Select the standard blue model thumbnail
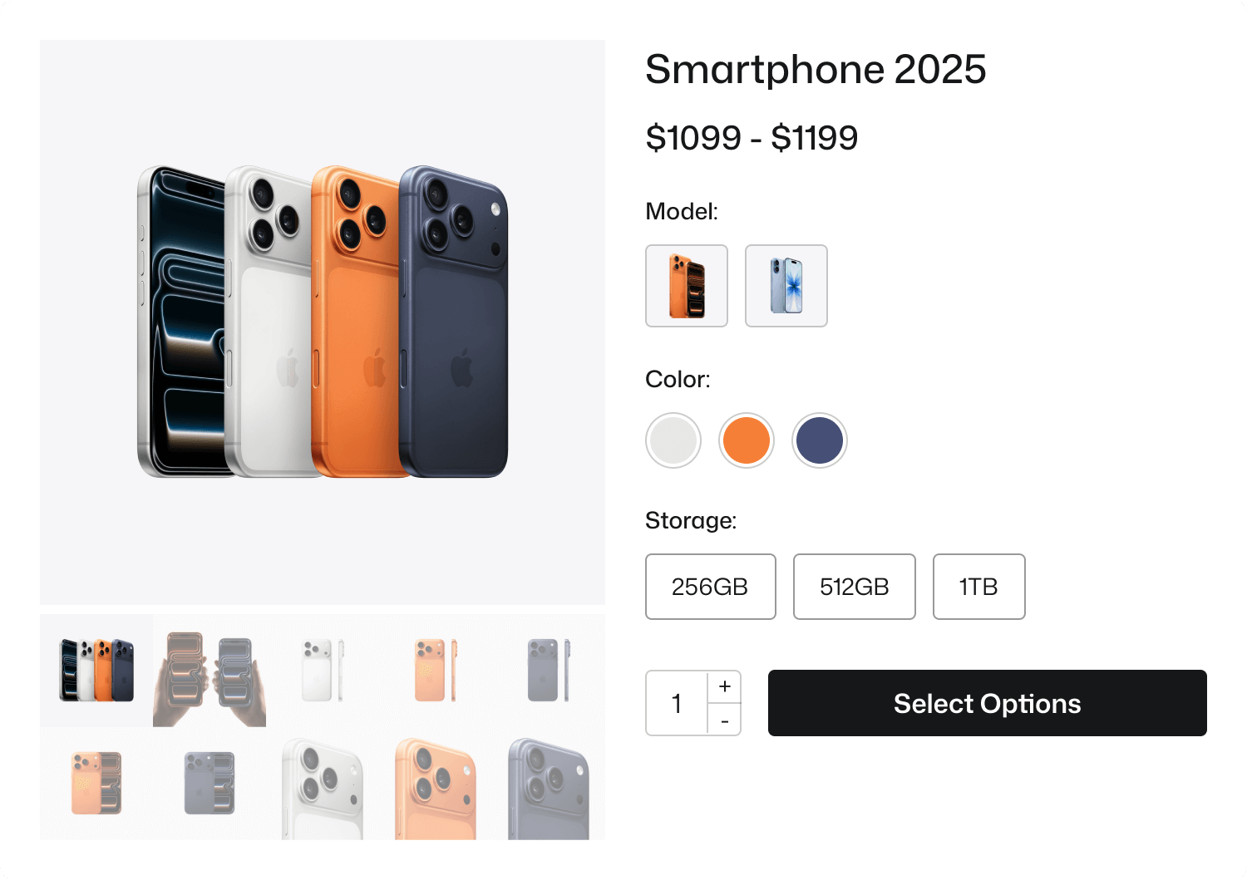The height and width of the screenshot is (880, 1247). tap(786, 285)
